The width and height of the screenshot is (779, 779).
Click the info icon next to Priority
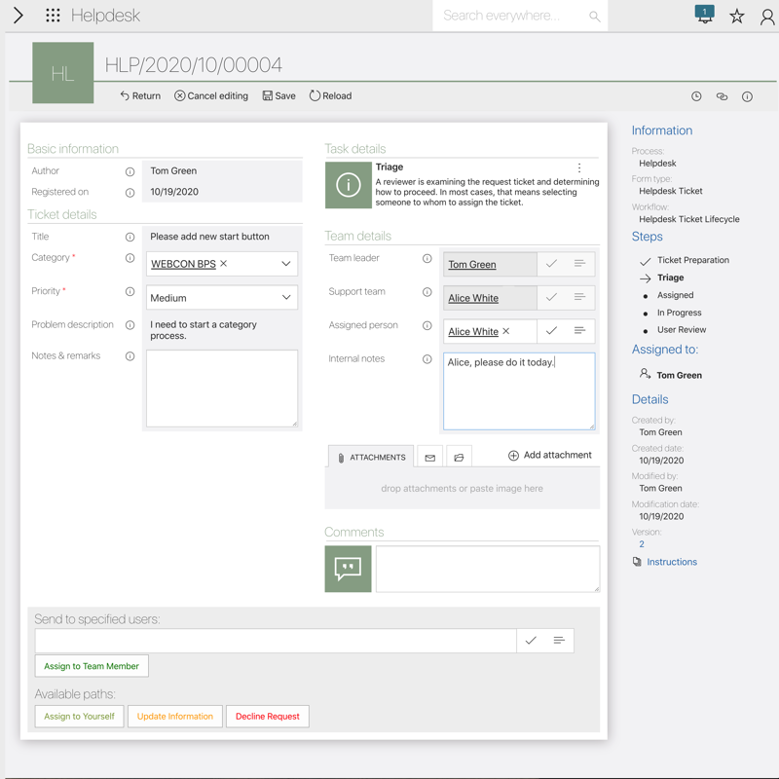click(130, 292)
